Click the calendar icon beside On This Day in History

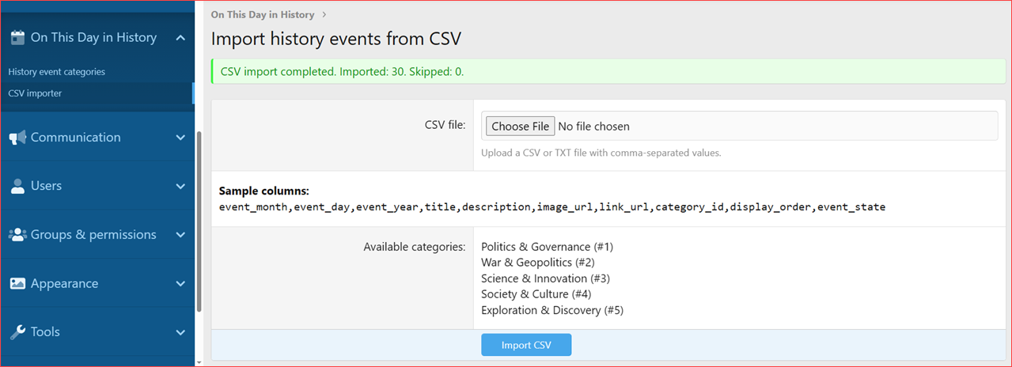(17, 37)
